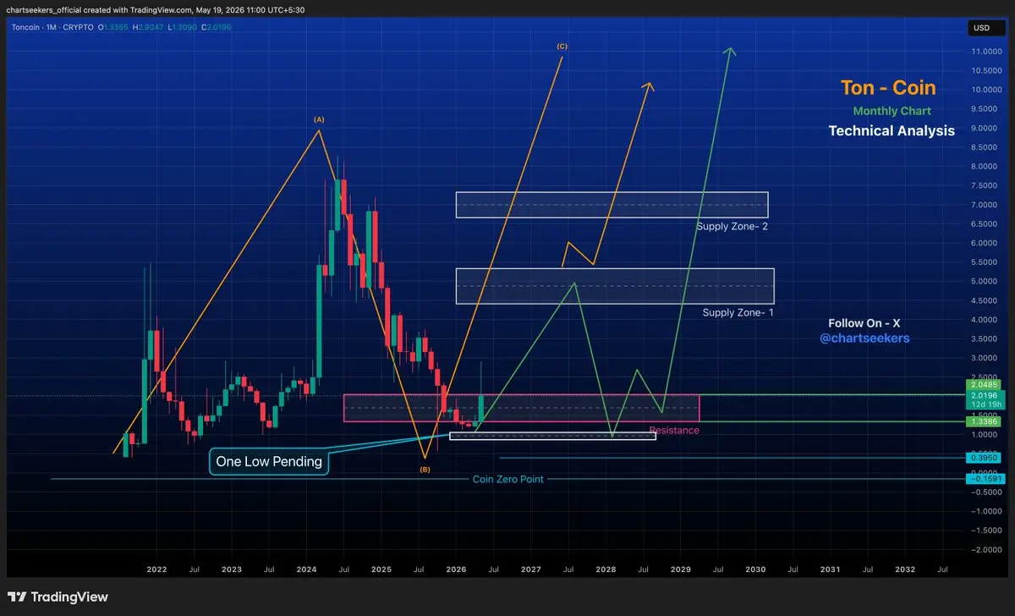
Task: Select the '(A)' wave label
Action: click(x=319, y=120)
